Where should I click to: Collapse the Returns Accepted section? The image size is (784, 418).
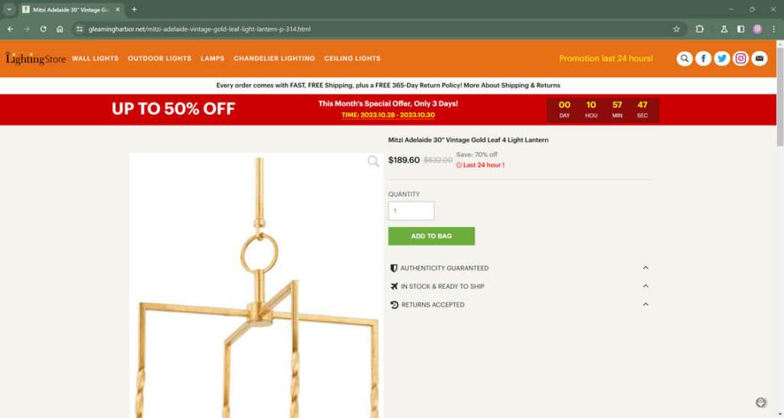click(645, 304)
